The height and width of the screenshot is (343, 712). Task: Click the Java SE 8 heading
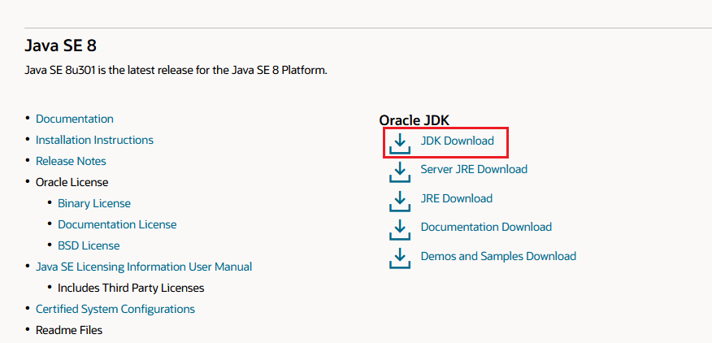point(61,46)
